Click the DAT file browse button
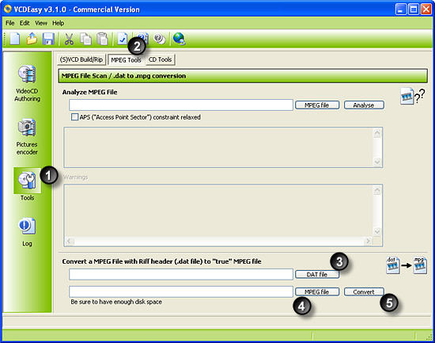The image size is (435, 343). (x=317, y=274)
